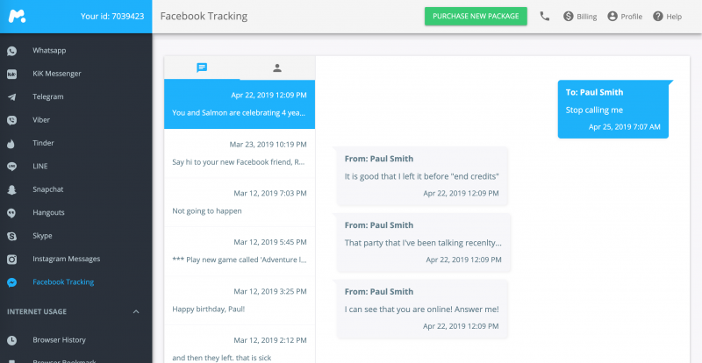The image size is (702, 363).
Task: Click 'Your id: 7039423' label
Action: click(112, 17)
